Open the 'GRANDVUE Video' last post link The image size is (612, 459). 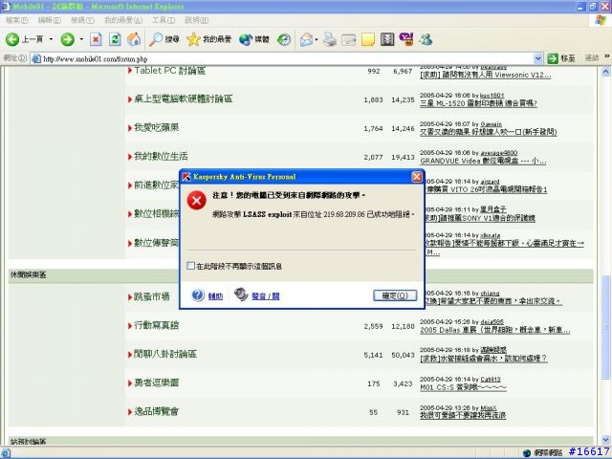coord(483,161)
